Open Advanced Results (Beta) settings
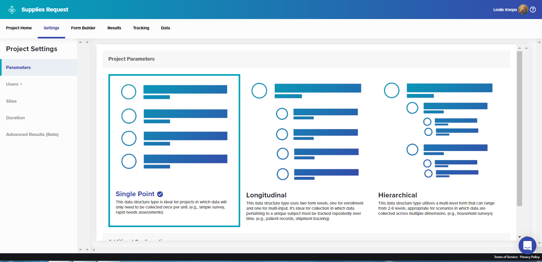 pos(32,134)
